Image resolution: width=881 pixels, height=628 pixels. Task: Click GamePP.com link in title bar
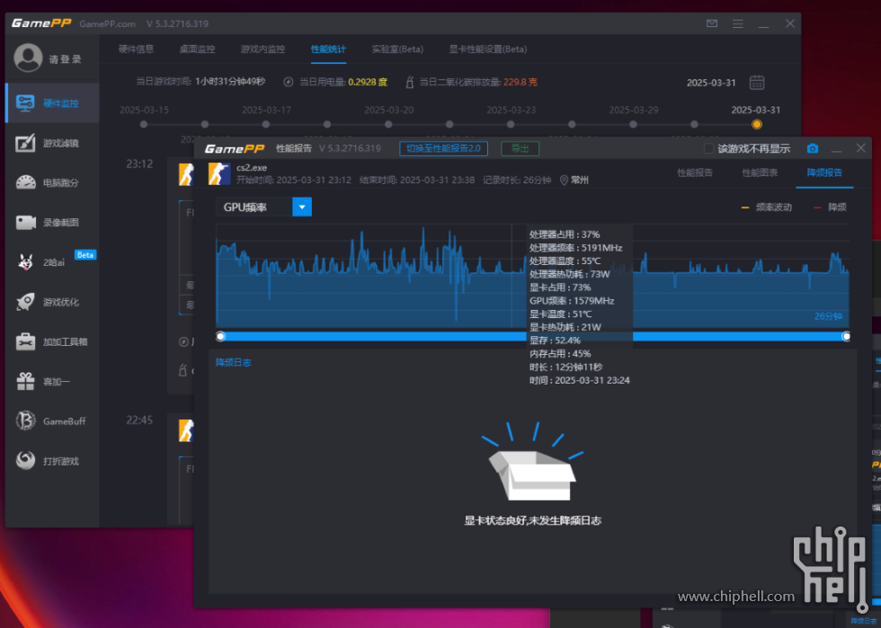(107, 23)
